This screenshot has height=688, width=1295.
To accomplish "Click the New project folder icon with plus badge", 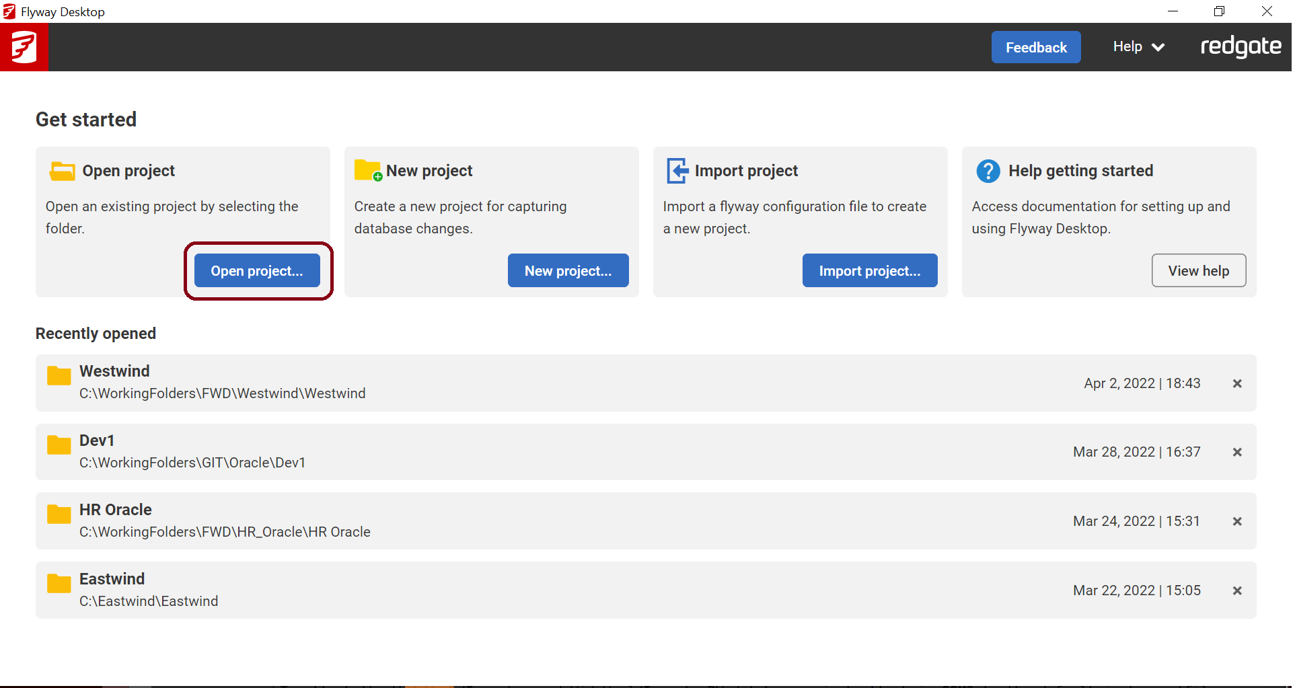I will 367,170.
